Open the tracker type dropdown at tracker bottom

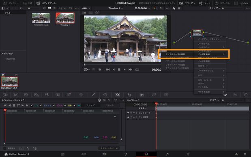pyautogui.click(x=109, y=148)
